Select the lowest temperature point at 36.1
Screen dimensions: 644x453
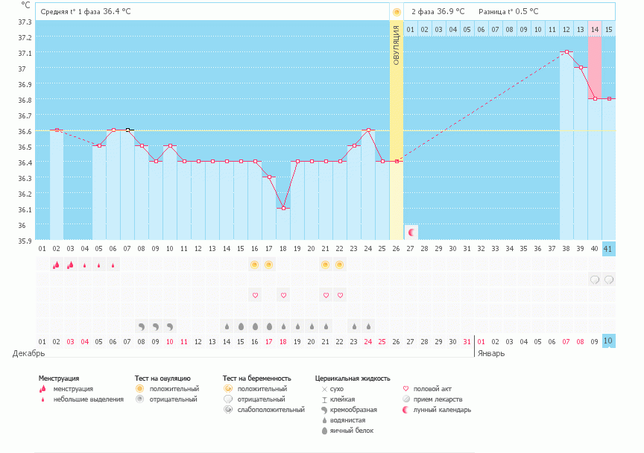coord(283,209)
